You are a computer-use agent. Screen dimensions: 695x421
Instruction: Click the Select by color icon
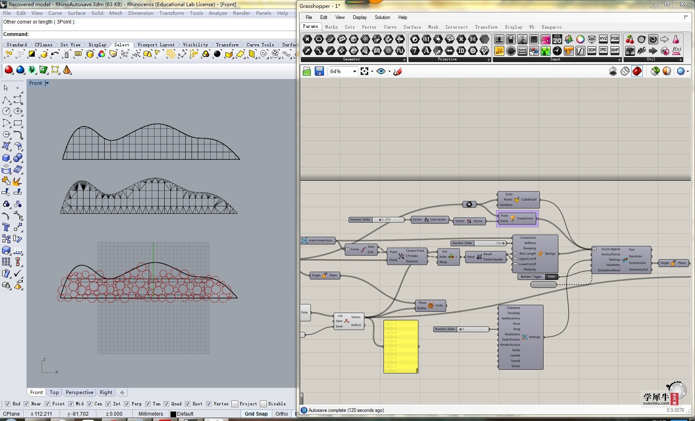click(101, 54)
